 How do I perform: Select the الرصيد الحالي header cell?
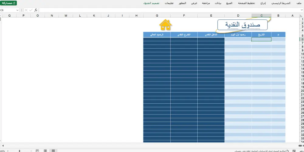click(x=157, y=35)
